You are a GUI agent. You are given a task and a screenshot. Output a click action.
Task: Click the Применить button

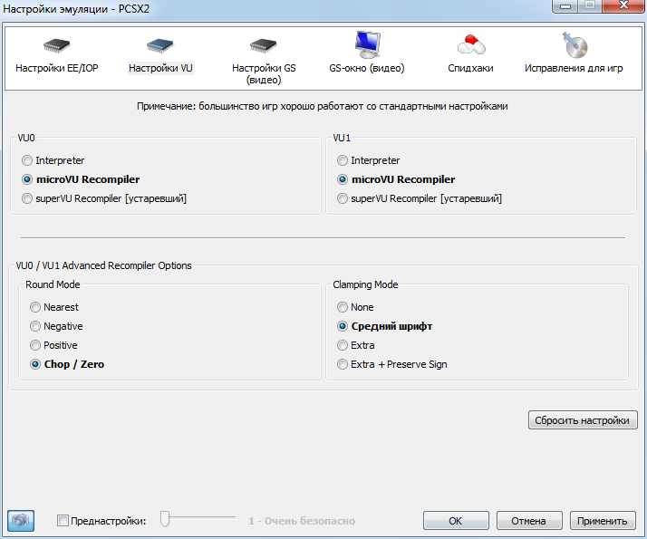click(603, 521)
